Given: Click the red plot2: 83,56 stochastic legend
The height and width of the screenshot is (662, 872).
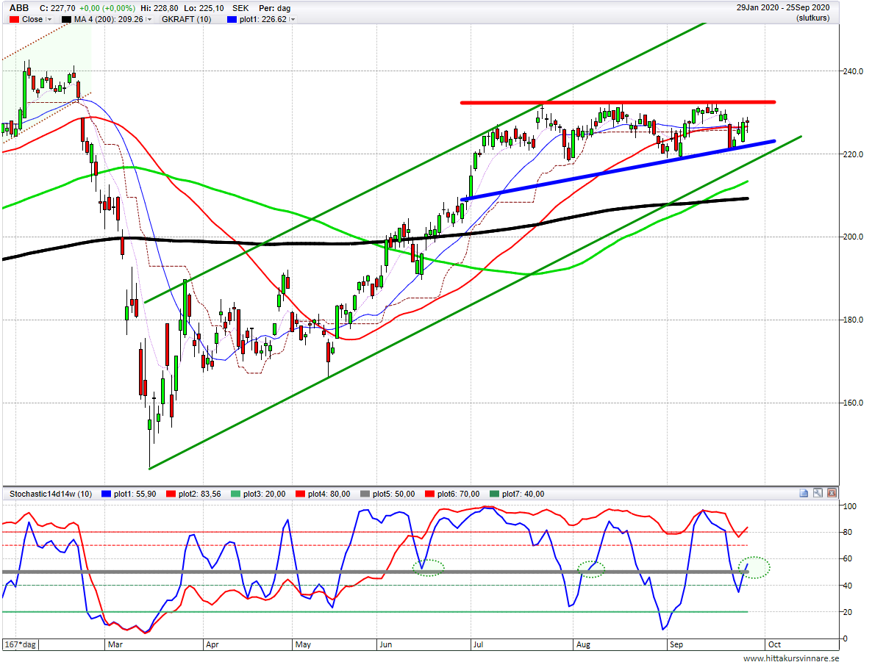Looking at the screenshot, I should click(x=193, y=494).
